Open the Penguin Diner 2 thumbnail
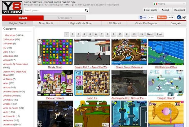 (166, 83)
